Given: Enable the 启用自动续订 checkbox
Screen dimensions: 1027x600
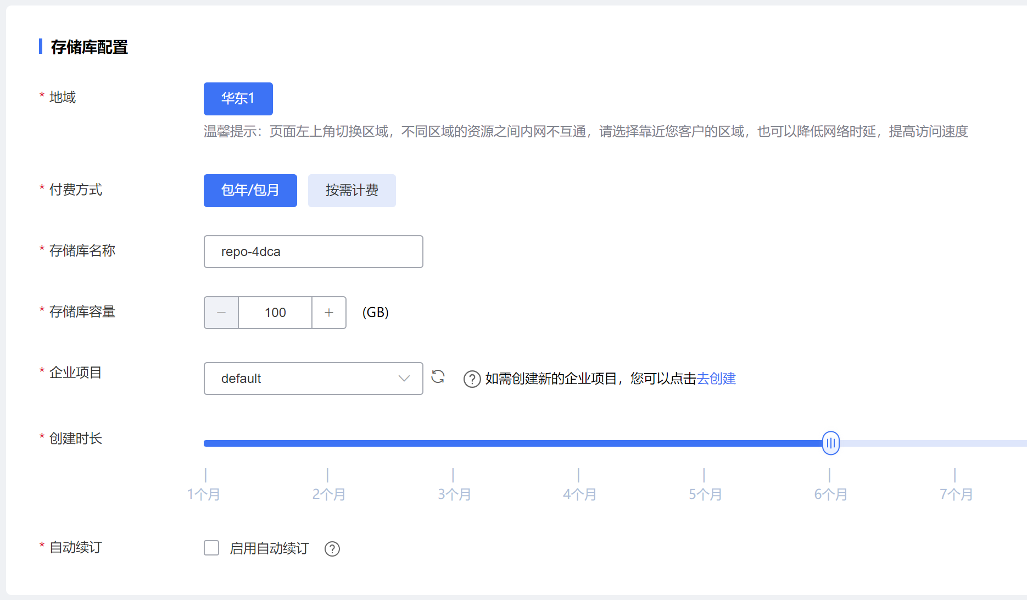Looking at the screenshot, I should pos(211,548).
